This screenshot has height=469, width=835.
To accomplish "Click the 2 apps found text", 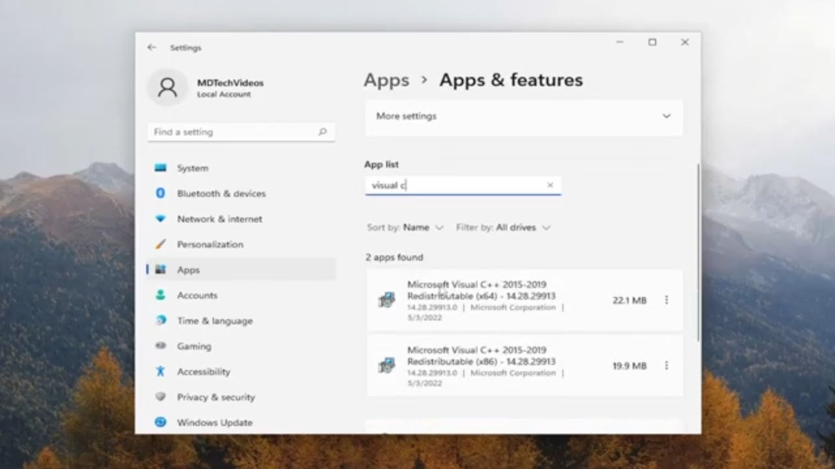I will pos(394,257).
